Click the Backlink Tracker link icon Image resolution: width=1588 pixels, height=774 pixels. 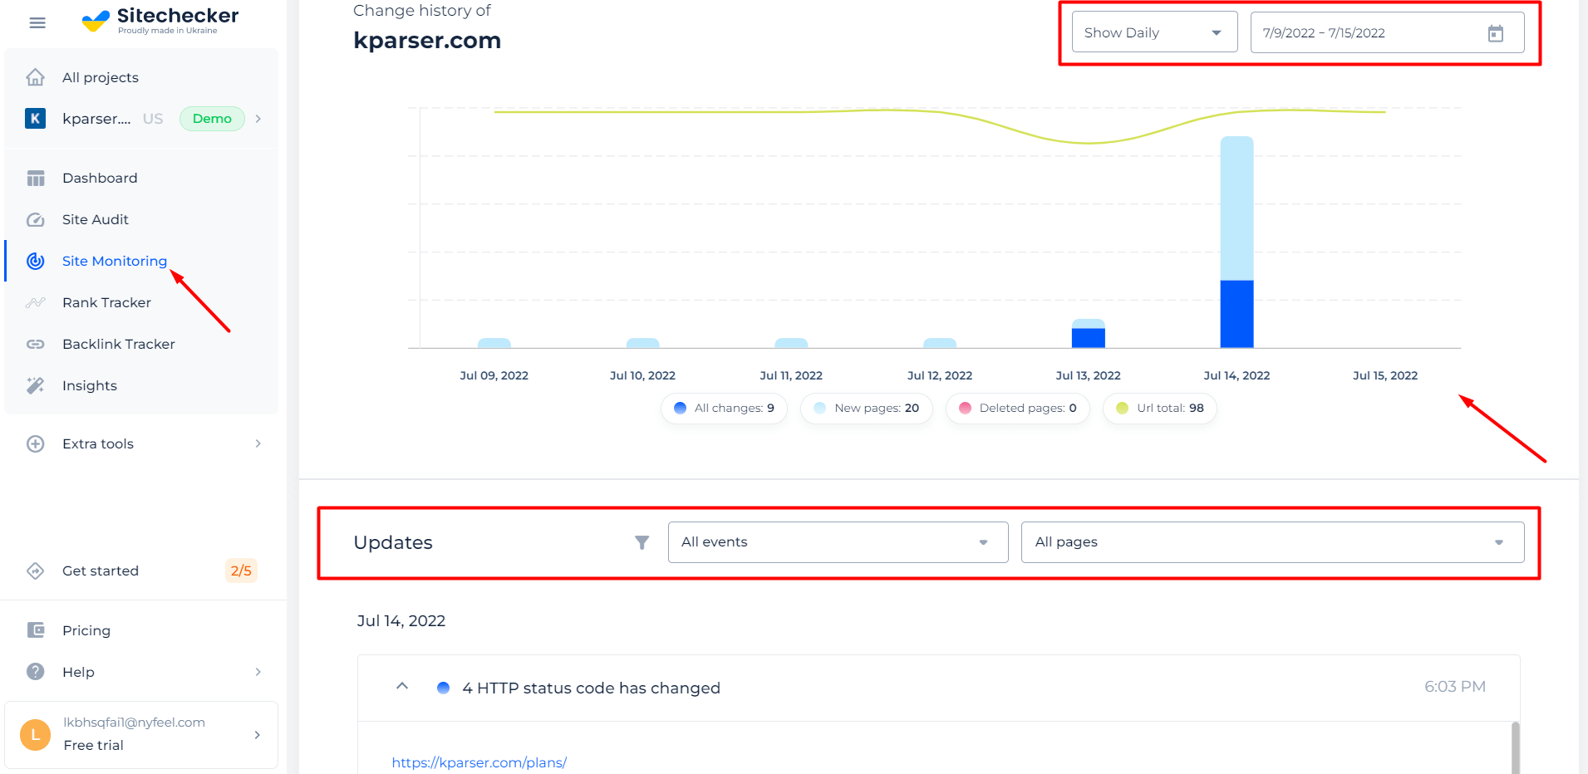[36, 344]
